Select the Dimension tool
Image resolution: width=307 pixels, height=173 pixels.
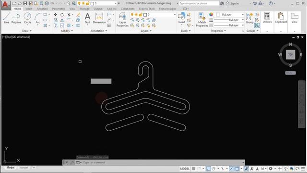tap(99, 18)
